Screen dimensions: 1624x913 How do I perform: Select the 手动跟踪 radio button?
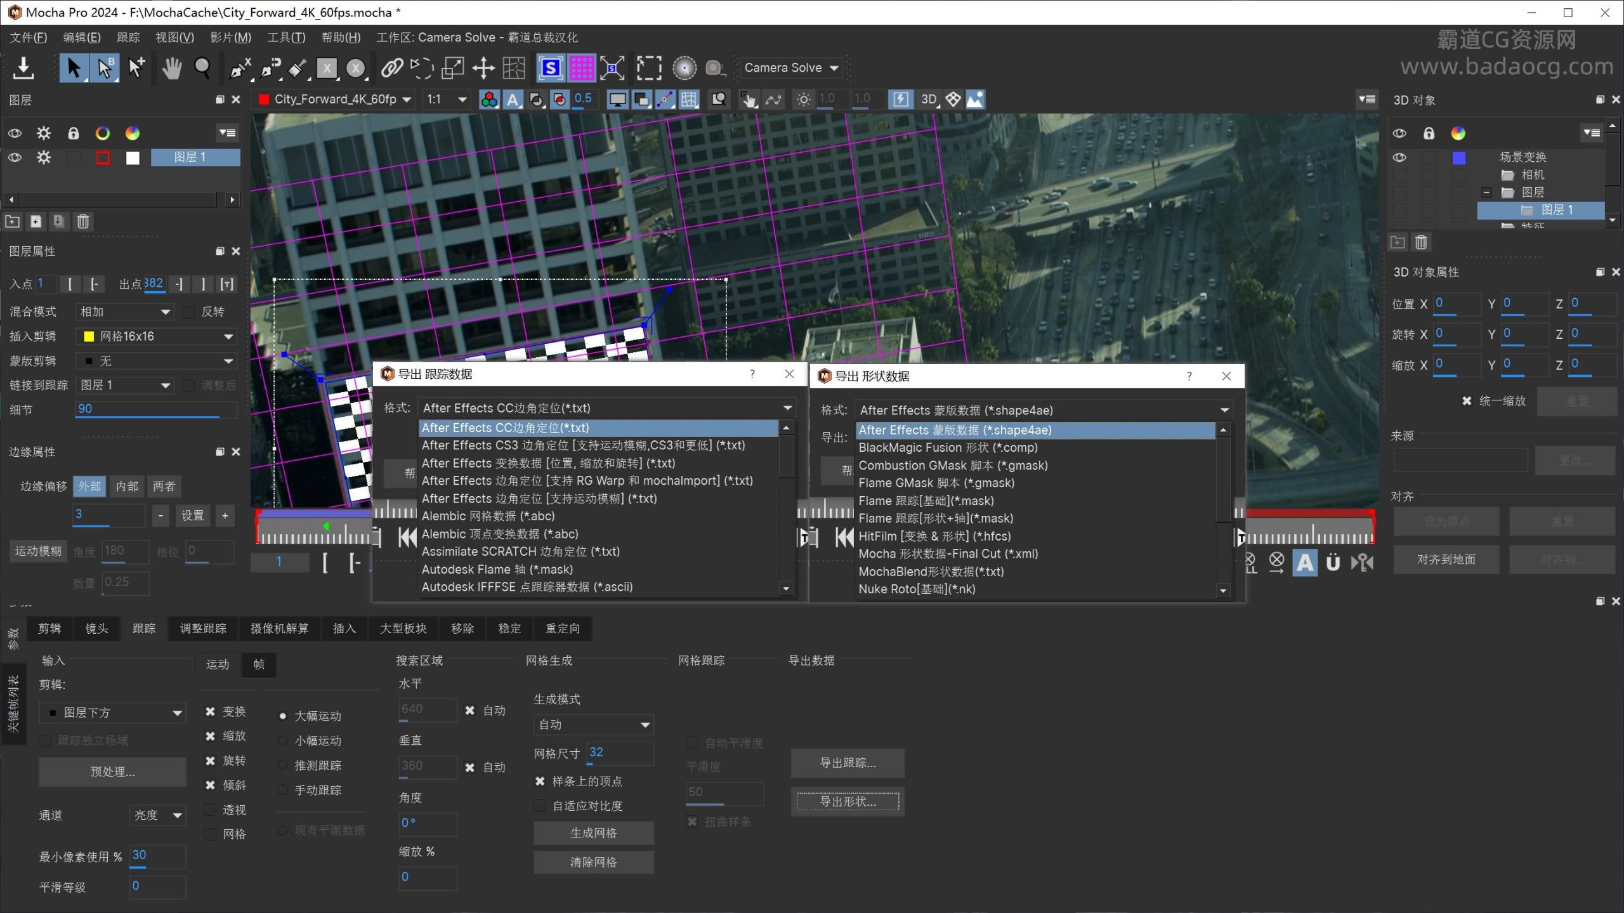283,790
